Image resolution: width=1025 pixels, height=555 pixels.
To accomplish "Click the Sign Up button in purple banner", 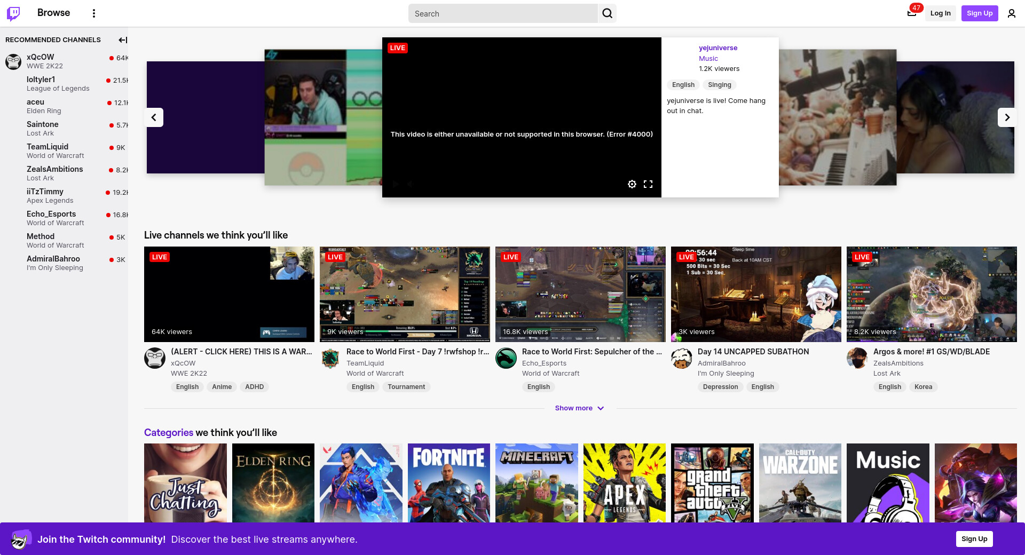I will pos(974,539).
